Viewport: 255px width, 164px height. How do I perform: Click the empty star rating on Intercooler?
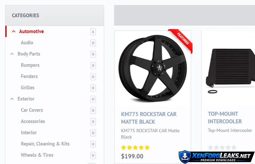(222, 147)
